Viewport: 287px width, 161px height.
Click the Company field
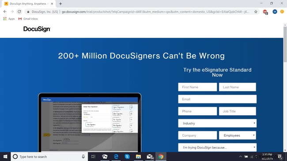point(197,135)
